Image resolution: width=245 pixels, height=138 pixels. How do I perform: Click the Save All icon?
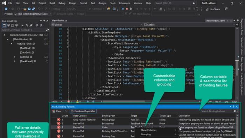point(34,9)
